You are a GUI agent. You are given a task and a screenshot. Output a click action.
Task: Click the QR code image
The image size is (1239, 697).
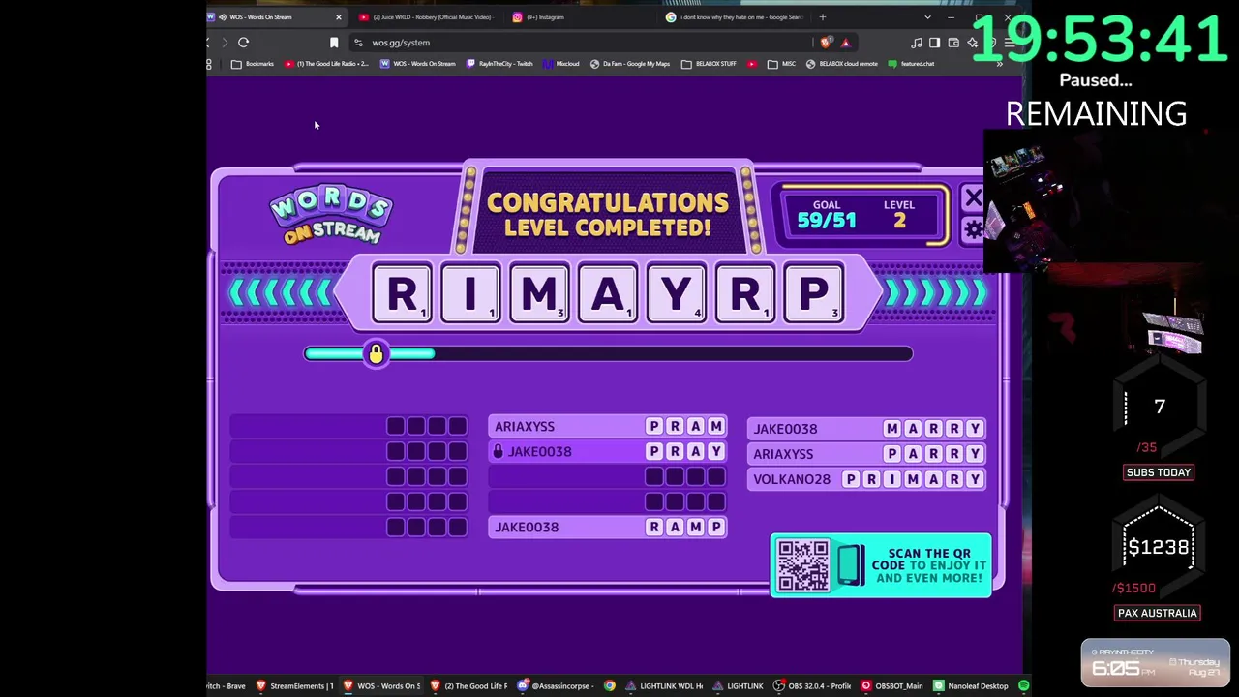point(803,565)
